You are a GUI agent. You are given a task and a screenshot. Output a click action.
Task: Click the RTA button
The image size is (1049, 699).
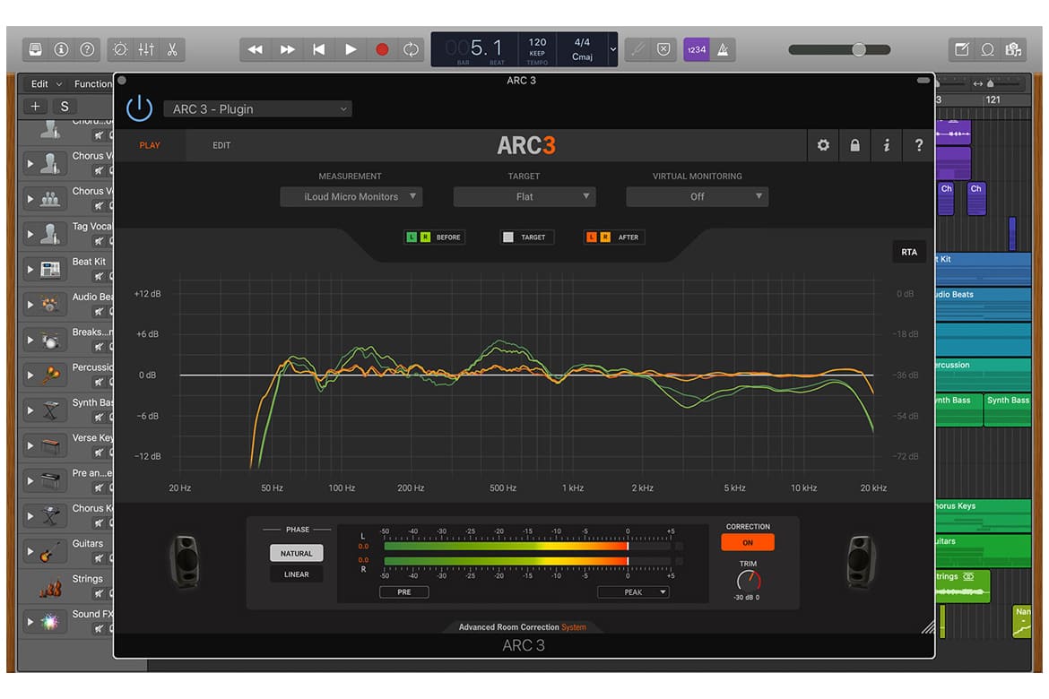click(909, 252)
